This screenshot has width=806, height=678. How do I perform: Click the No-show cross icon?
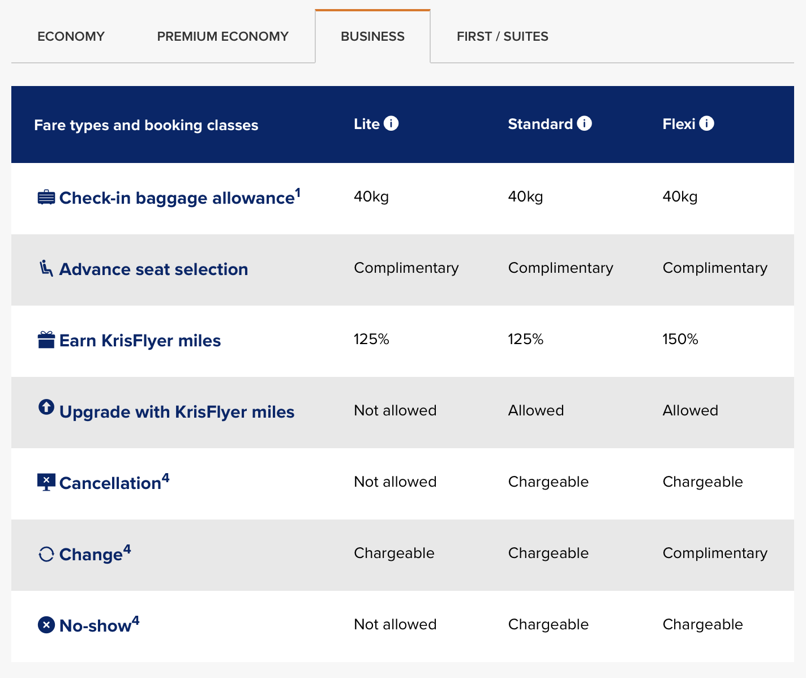tap(46, 624)
